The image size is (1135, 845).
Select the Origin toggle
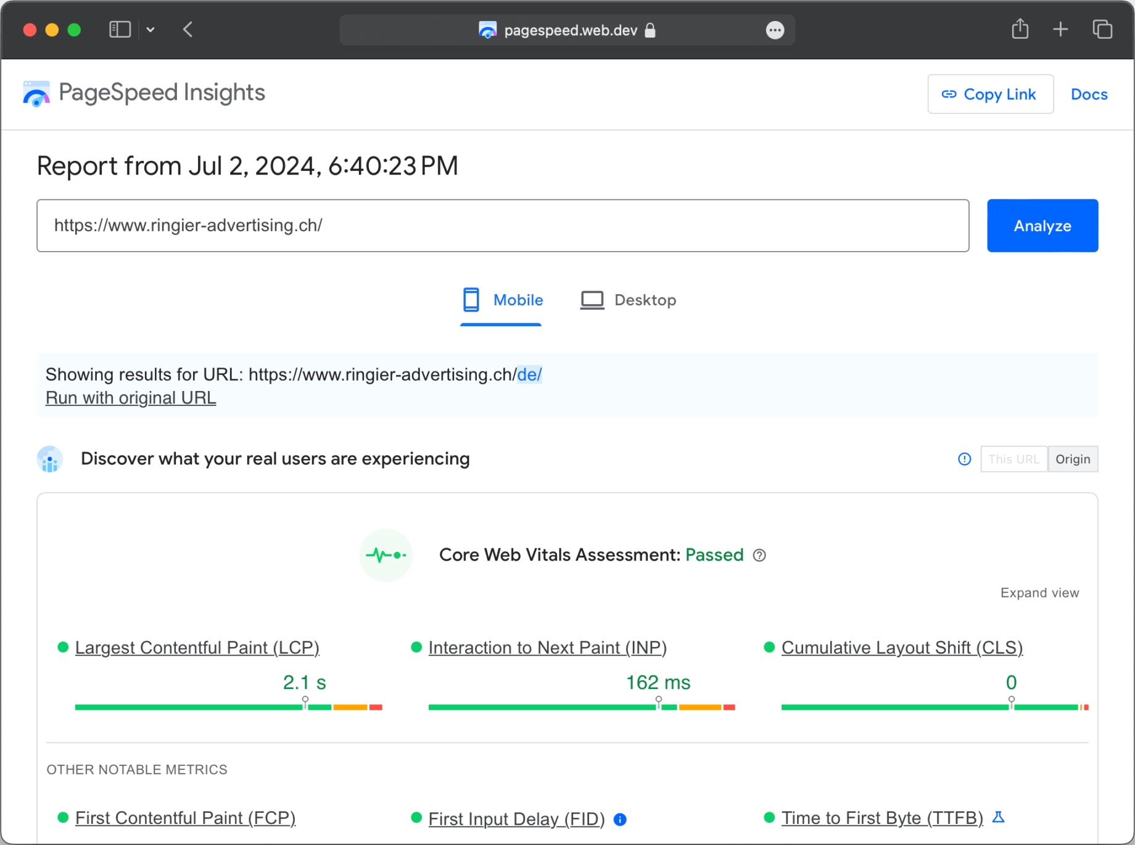[x=1073, y=459]
